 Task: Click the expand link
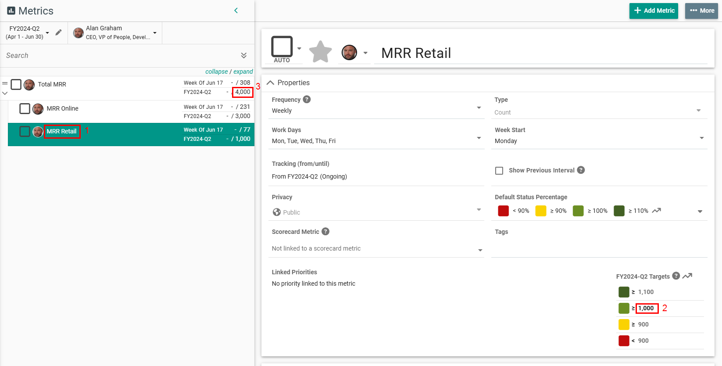(x=243, y=72)
